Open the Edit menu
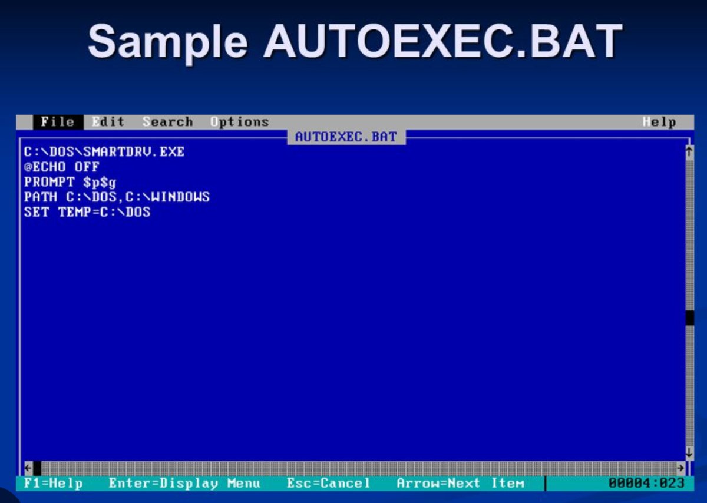 click(x=108, y=122)
